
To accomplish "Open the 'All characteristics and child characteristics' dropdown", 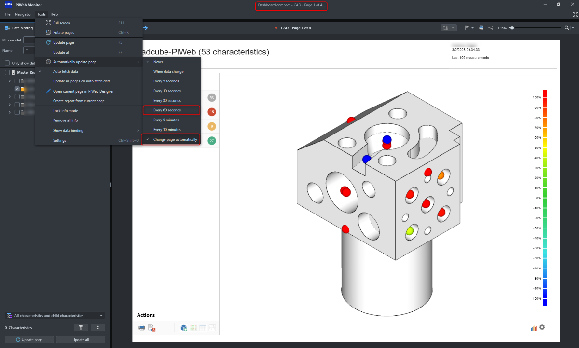I will click(x=55, y=316).
